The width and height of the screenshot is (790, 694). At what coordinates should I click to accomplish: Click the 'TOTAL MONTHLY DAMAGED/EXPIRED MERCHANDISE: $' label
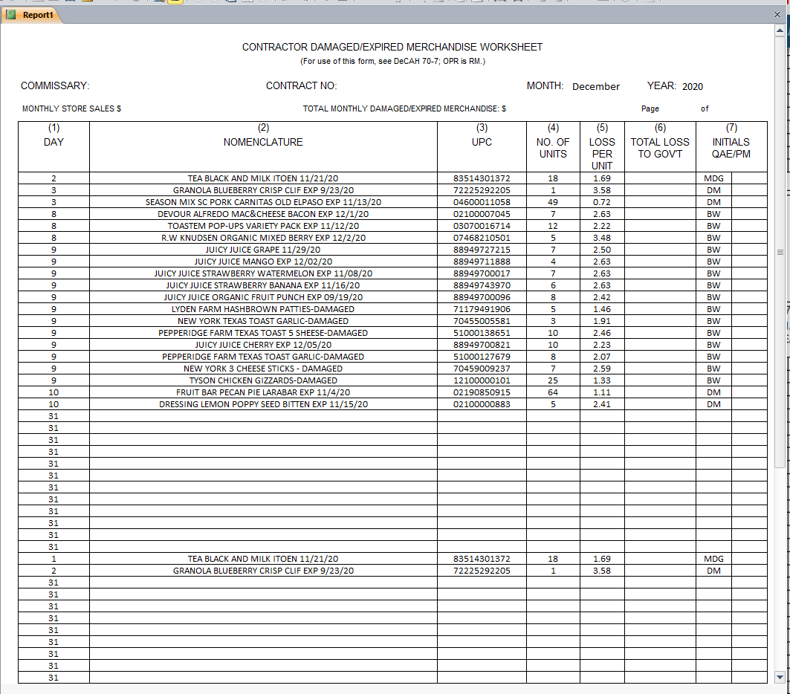coord(404,108)
